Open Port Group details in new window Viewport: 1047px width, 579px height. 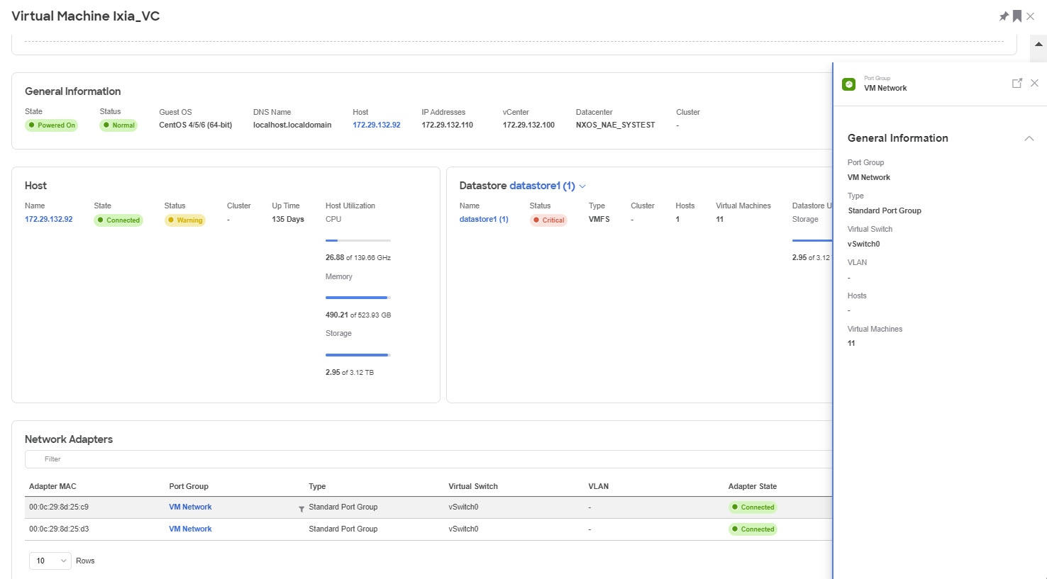tap(1017, 83)
